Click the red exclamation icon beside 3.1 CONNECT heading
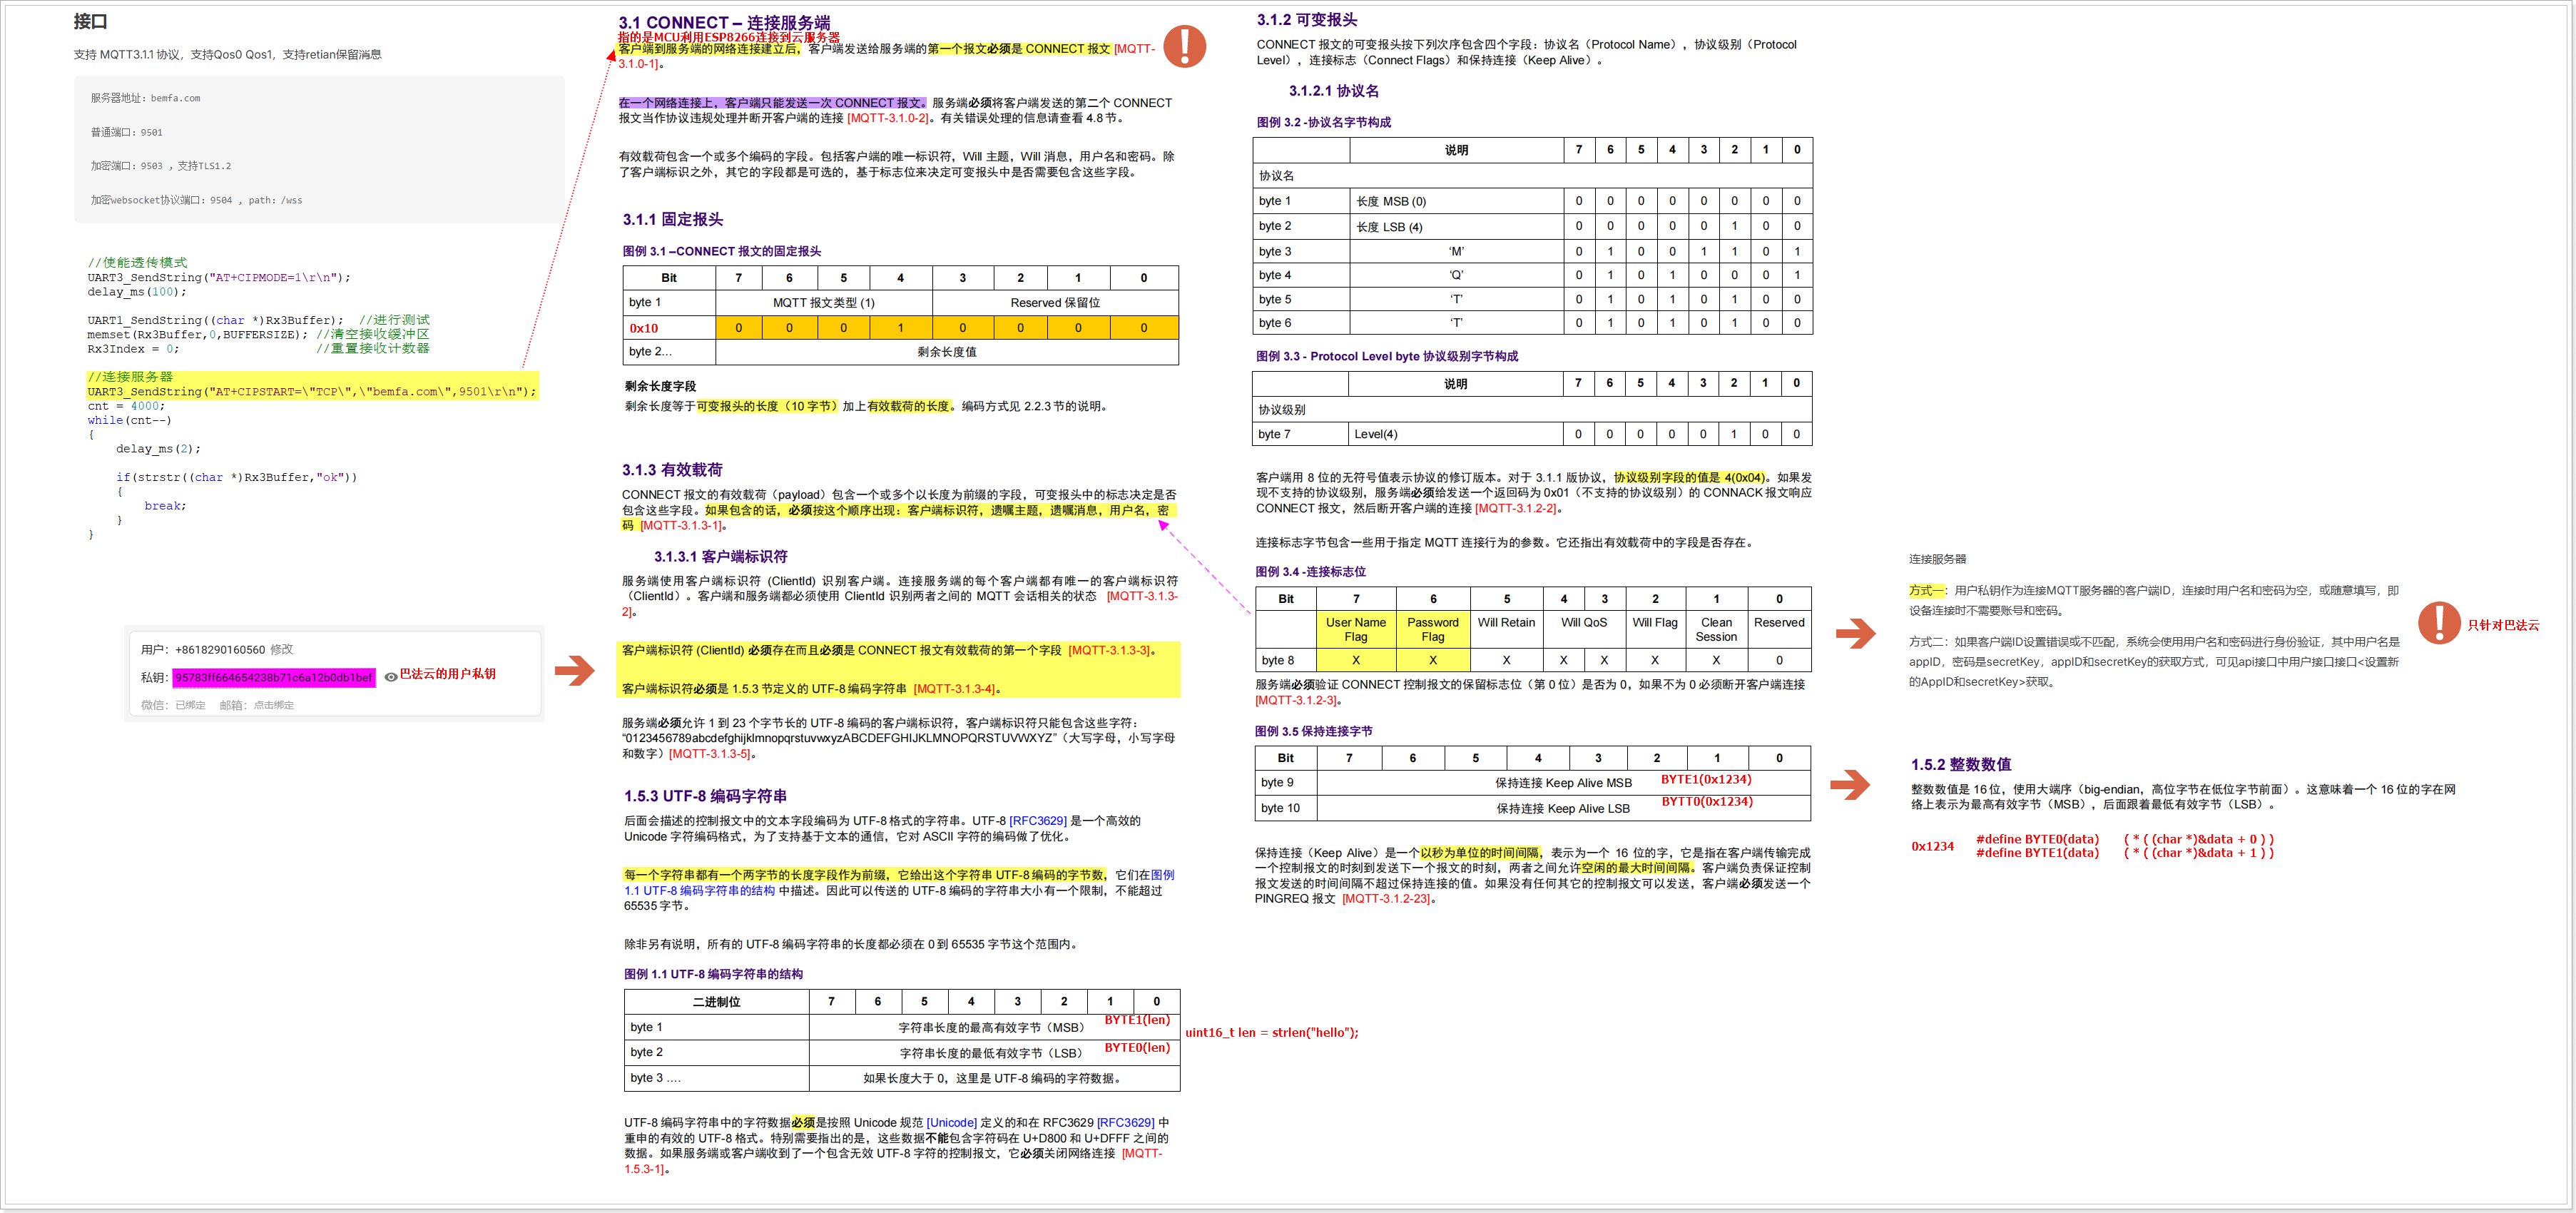The image size is (2576, 1213). pyautogui.click(x=1184, y=46)
